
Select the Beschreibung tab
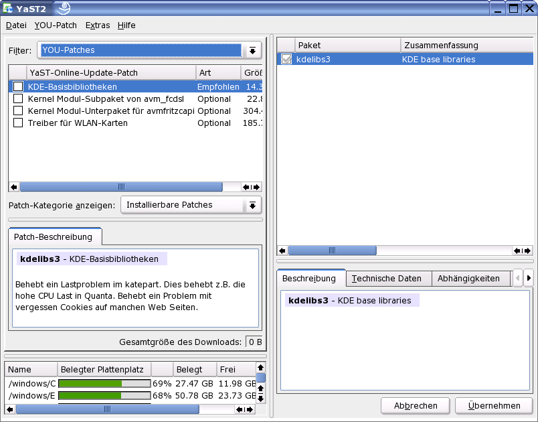pos(310,278)
